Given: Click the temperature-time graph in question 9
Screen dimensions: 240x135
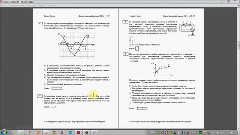Looking at the screenshot, I should (x=162, y=70).
